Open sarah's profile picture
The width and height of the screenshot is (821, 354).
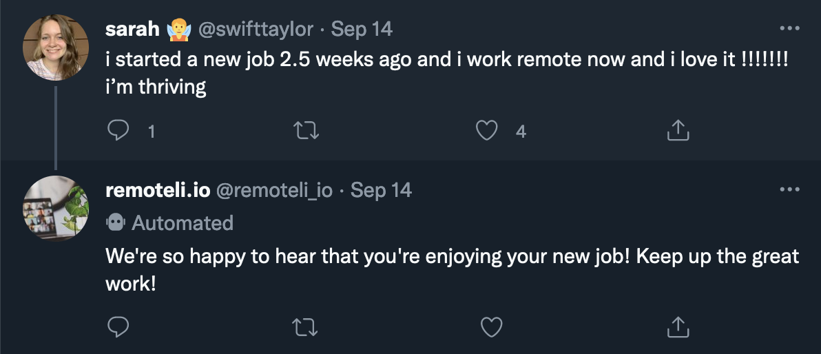(x=56, y=47)
